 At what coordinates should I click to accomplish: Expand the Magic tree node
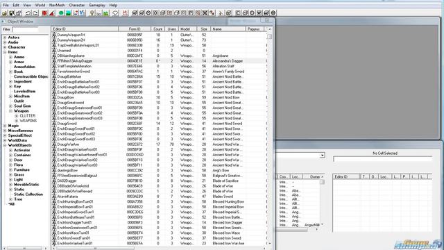(x=5, y=126)
